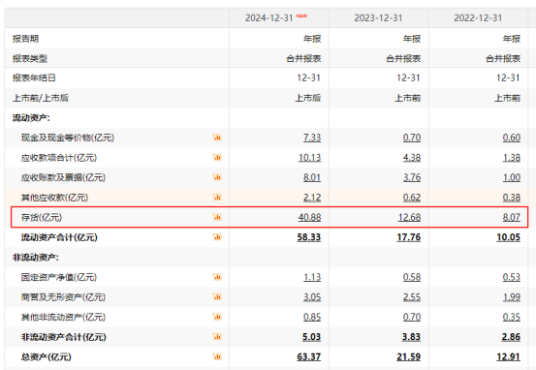Open the 8.07 inventory value for 2022
This screenshot has width=536, height=370.
[x=512, y=217]
